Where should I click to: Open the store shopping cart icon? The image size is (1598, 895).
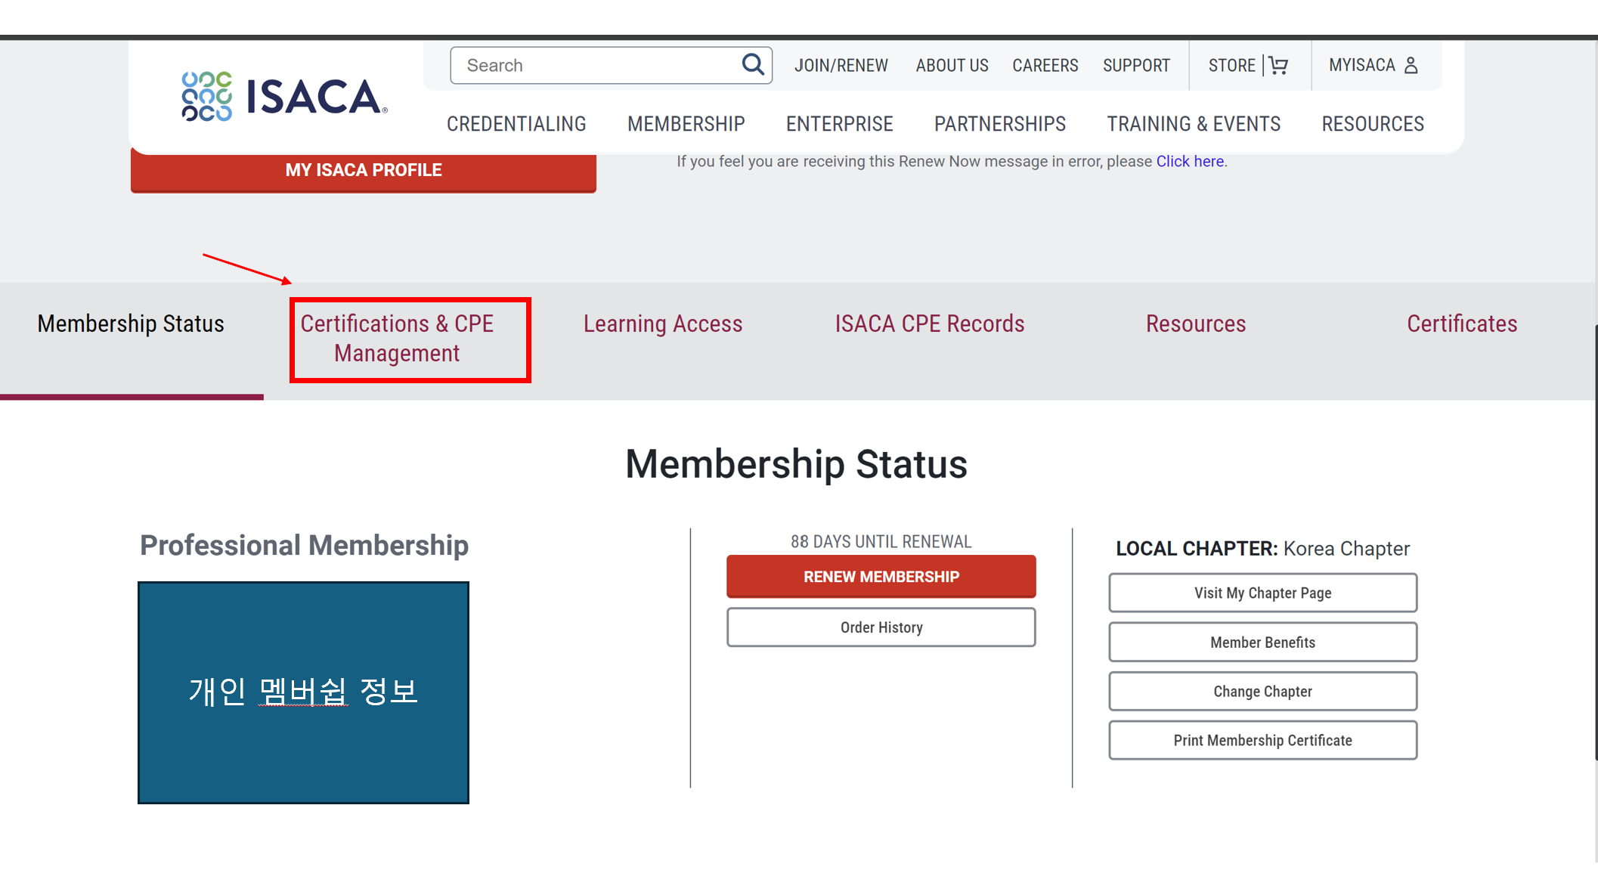pos(1278,65)
